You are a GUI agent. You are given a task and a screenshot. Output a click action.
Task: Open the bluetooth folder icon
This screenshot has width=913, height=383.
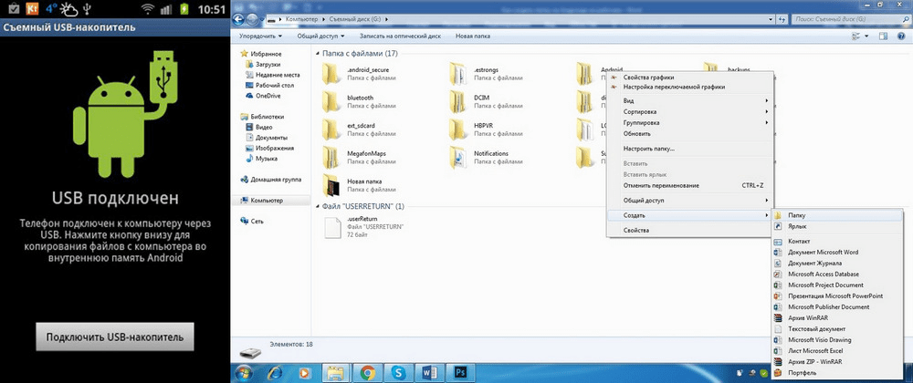coord(331,99)
